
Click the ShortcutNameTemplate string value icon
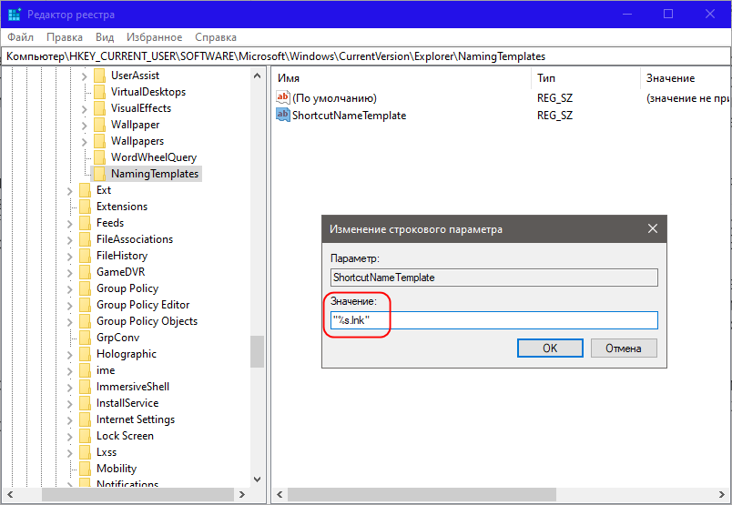[x=283, y=115]
